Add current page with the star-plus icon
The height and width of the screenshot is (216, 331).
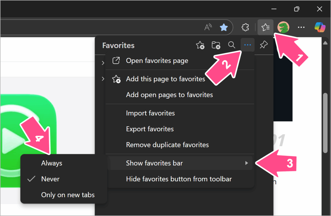point(200,45)
